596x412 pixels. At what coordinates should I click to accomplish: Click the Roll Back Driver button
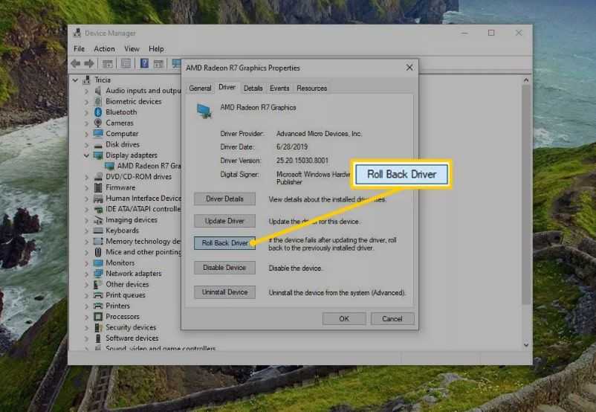224,243
